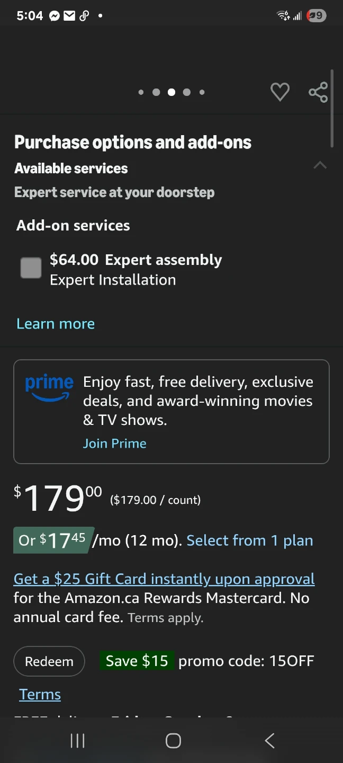This screenshot has height=763, width=343.
Task: Tap Messenger notification icon in status bar
Action: (x=54, y=16)
